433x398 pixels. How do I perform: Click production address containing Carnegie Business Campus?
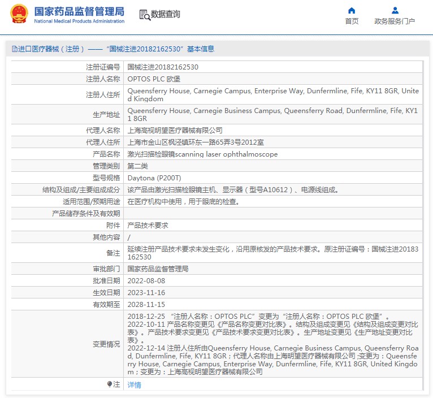272,114
